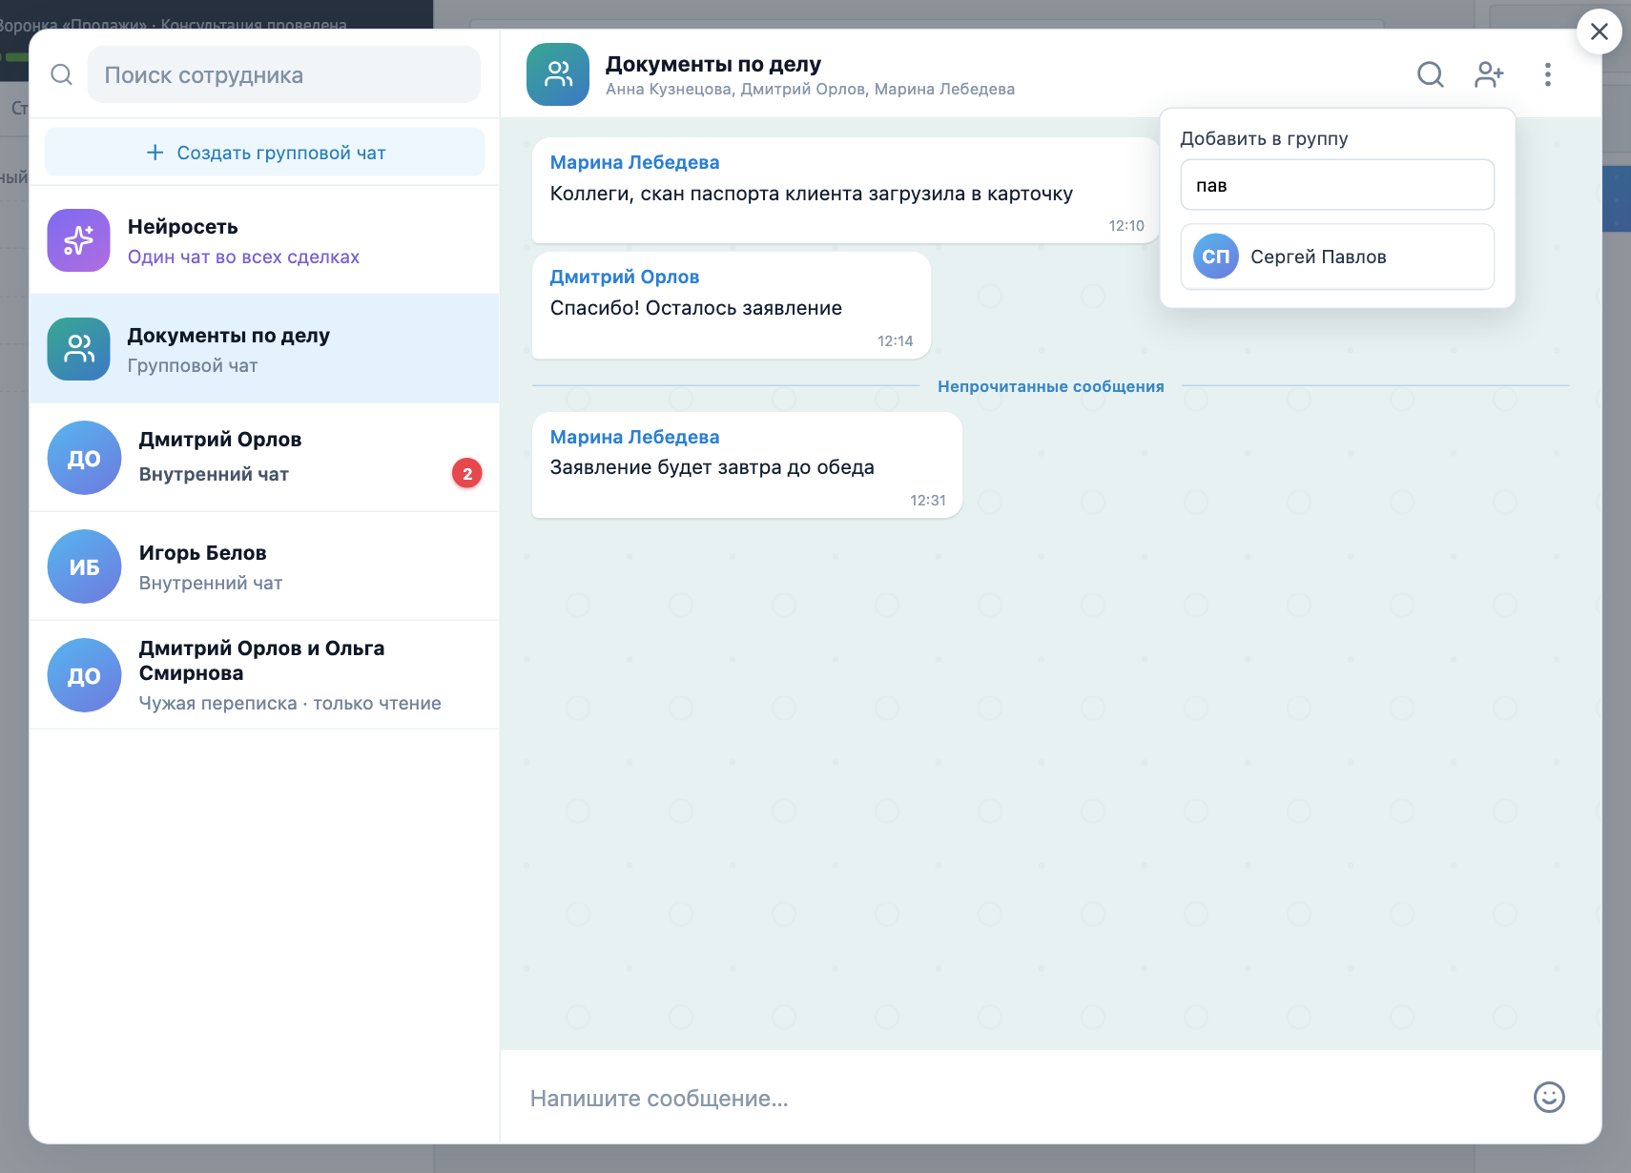This screenshot has width=1631, height=1173.
Task: Click the Чужая переписка · только чтение label
Action: coord(290,703)
